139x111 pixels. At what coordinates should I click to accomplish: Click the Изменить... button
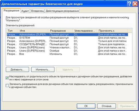43,69
